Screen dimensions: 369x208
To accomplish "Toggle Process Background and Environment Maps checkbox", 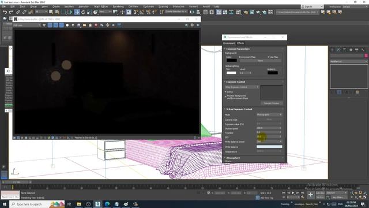I will (x=225, y=96).
